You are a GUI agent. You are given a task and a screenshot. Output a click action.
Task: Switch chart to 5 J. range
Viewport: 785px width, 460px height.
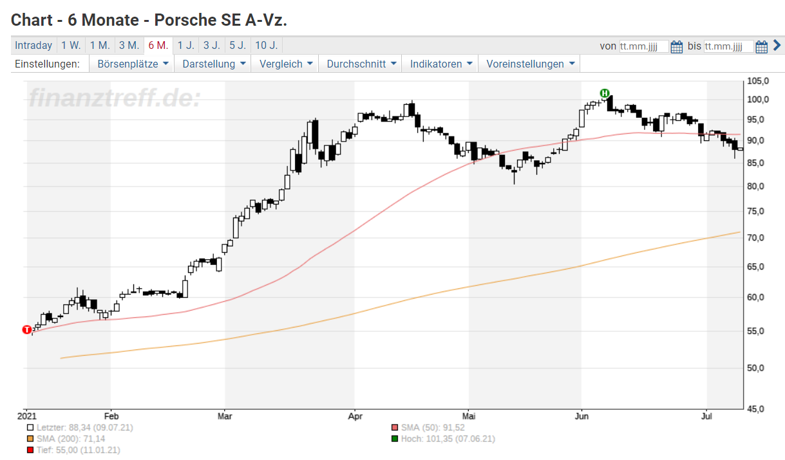pyautogui.click(x=238, y=45)
